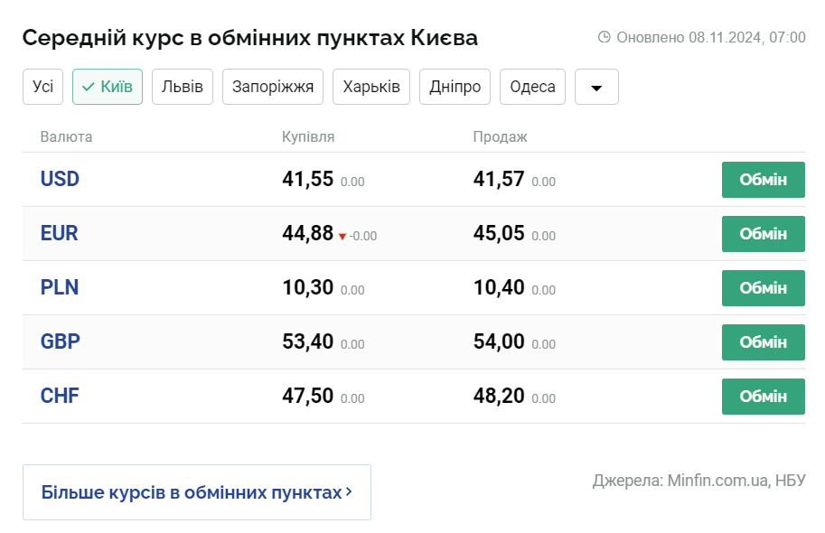825x533 pixels.
Task: Click the Валюта column header
Action: pyautogui.click(x=66, y=136)
